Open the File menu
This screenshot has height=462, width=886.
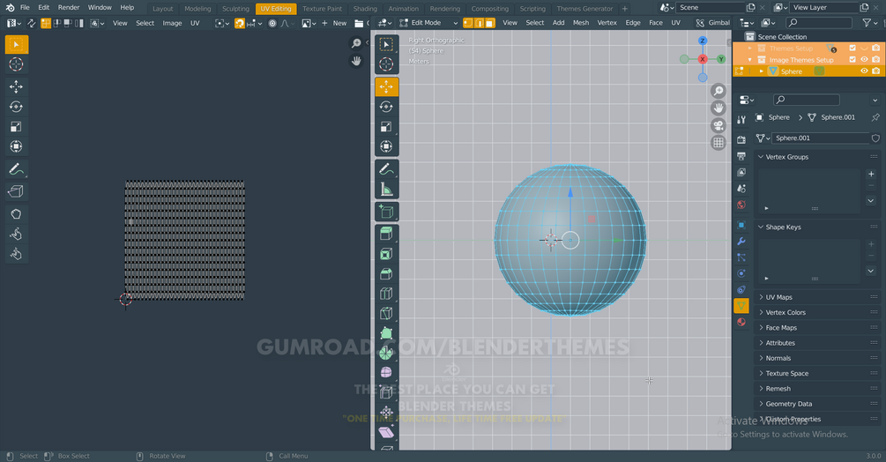click(25, 8)
